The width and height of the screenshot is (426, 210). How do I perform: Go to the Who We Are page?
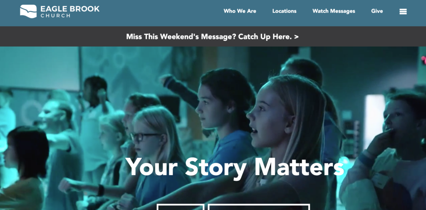240,11
